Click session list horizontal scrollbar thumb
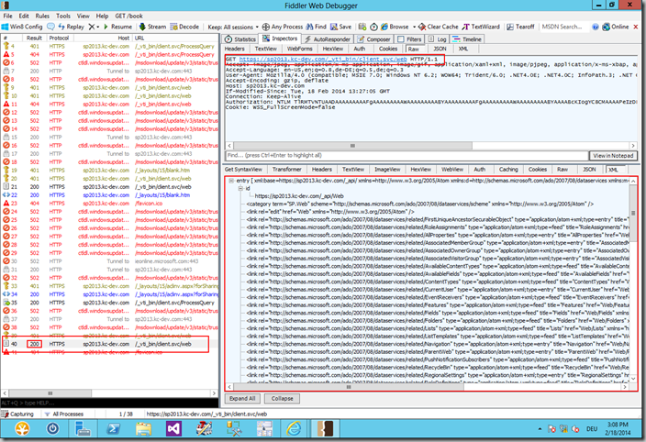This screenshot has width=646, height=442. coord(50,393)
